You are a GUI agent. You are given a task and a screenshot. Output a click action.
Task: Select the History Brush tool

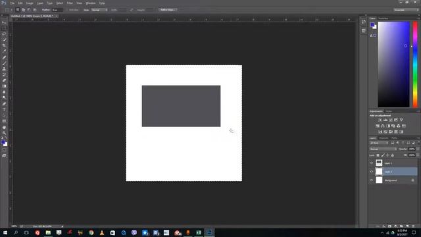pos(4,74)
